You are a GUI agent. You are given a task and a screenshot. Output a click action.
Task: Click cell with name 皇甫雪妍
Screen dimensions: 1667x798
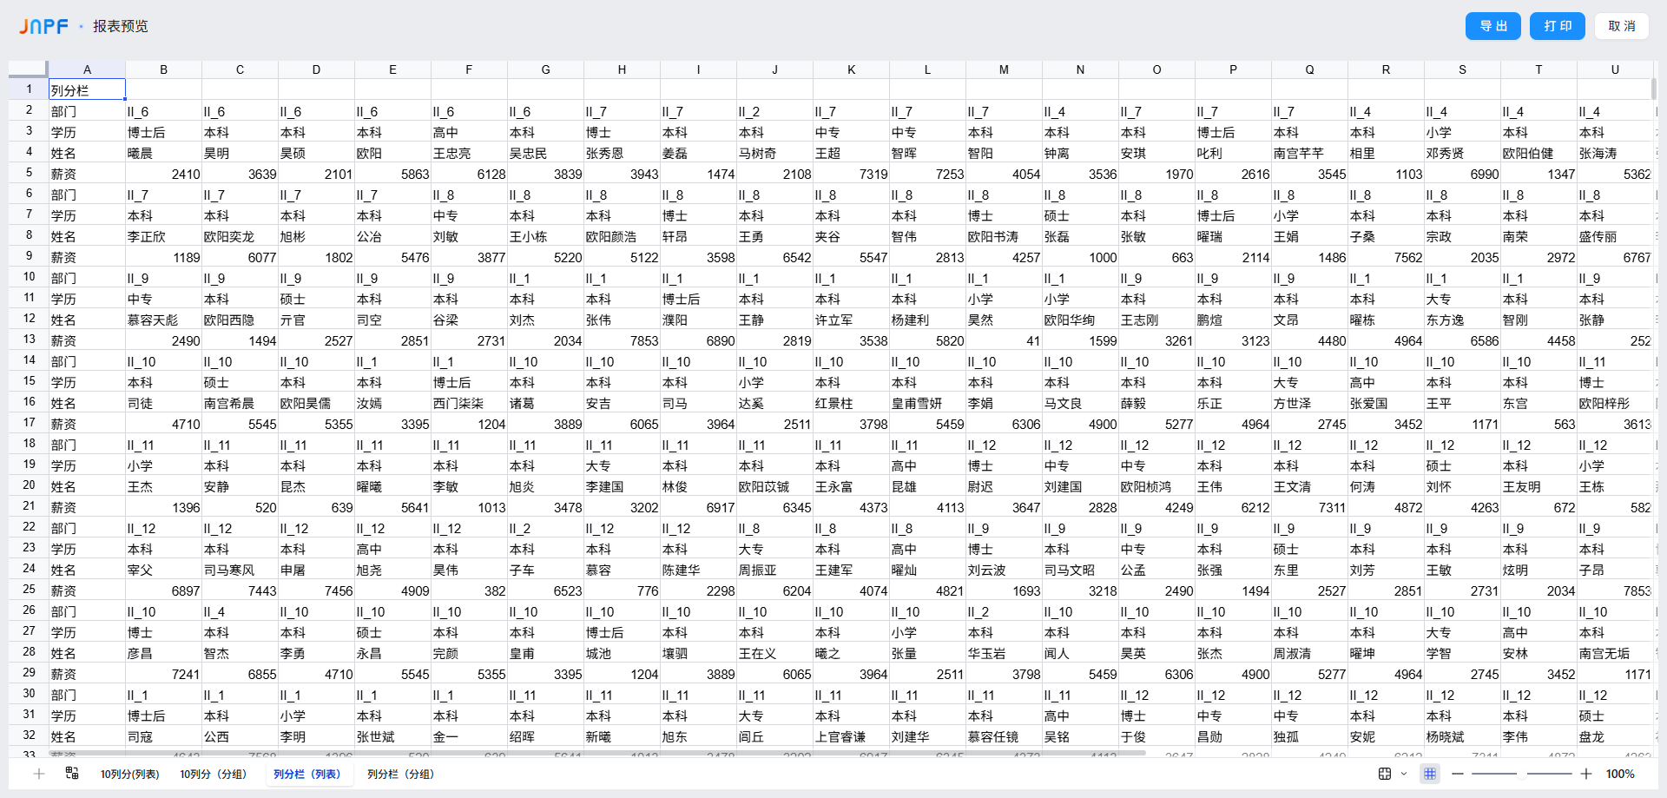(927, 403)
